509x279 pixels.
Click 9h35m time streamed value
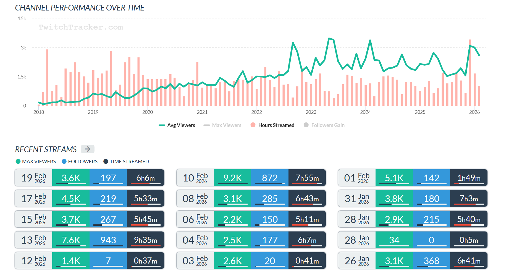(146, 240)
